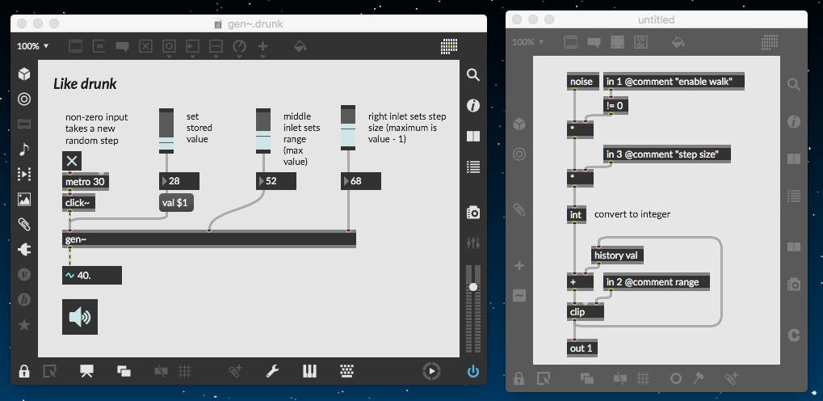Click the paperclip snippets icon in gen~.drunk sidebar
This screenshot has width=823, height=401.
tap(24, 225)
